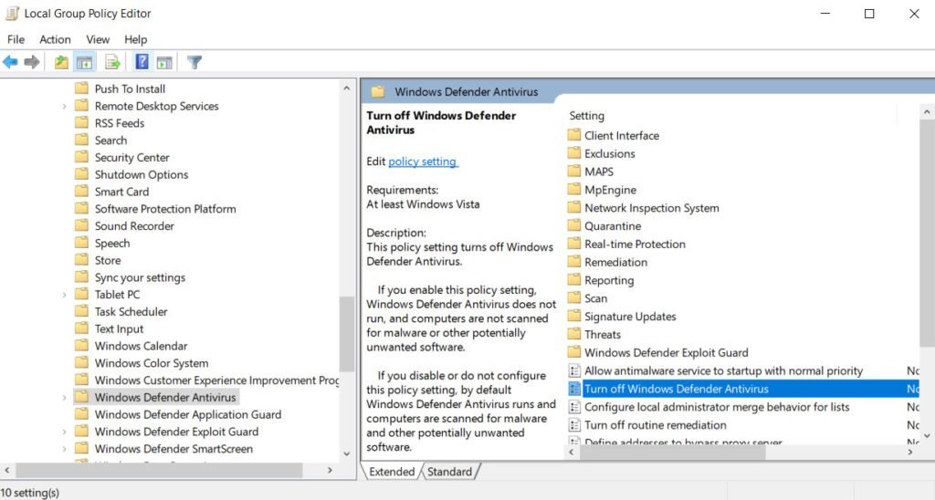Switch to the Extended tab
Image resolution: width=935 pixels, height=500 pixels.
[392, 472]
